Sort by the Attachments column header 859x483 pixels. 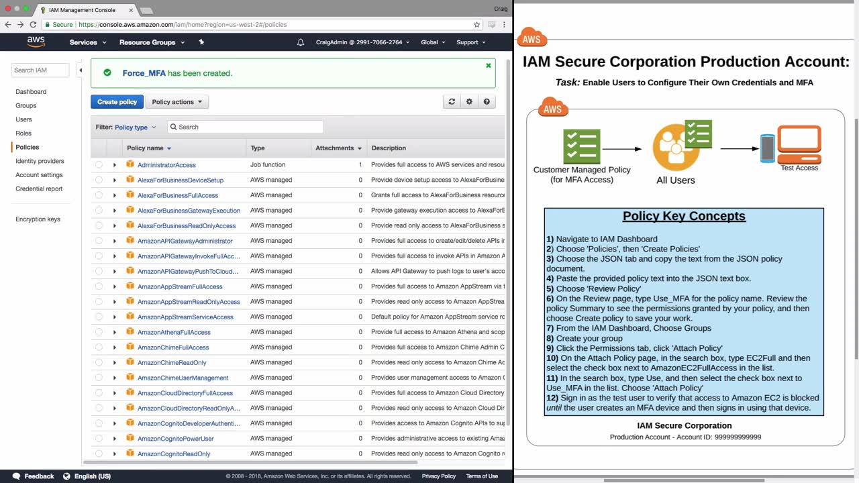tap(338, 148)
